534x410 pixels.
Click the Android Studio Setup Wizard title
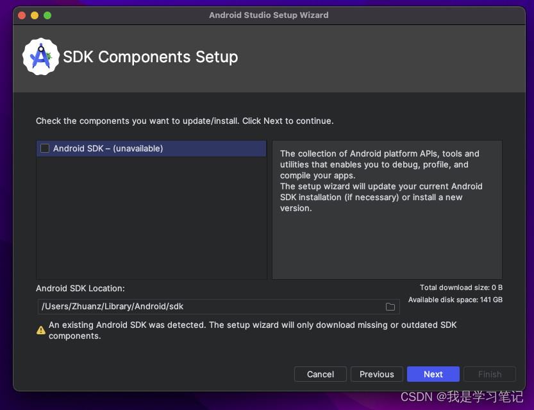coord(269,15)
